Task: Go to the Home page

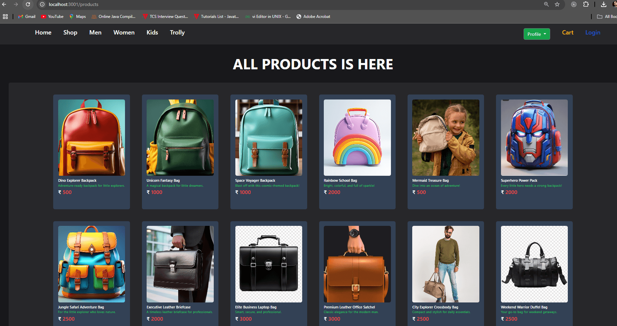Action: [43, 33]
